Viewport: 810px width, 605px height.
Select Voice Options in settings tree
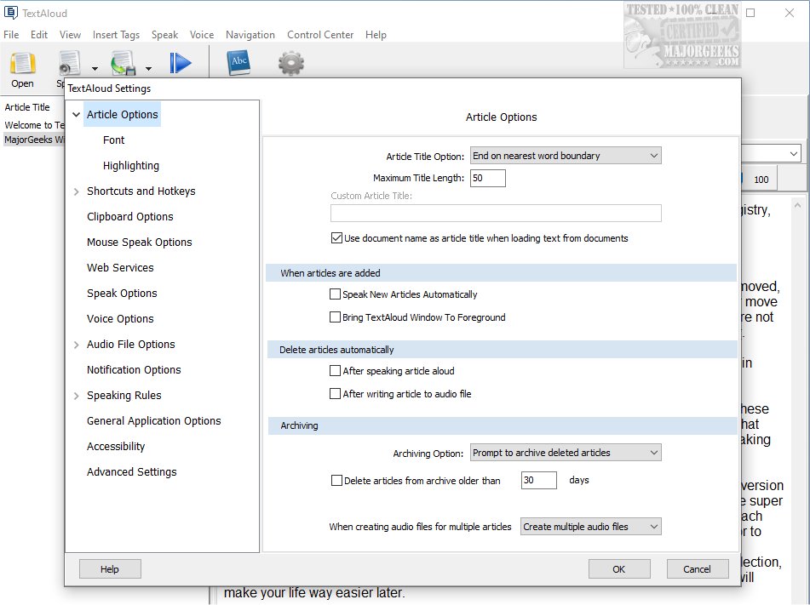(120, 319)
